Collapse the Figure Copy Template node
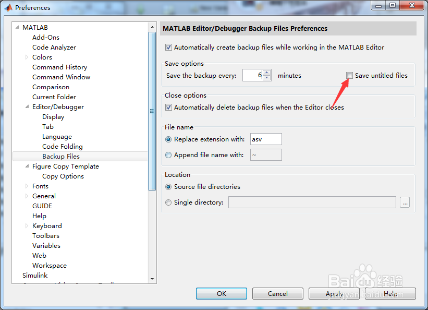Screen dimensions: 428x310 27,166
